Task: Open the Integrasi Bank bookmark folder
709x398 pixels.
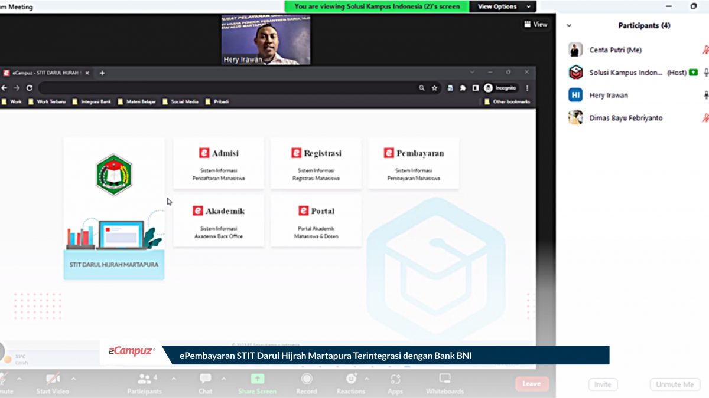Action: point(92,101)
